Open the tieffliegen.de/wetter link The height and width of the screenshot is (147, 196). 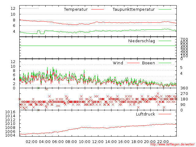click(172, 145)
